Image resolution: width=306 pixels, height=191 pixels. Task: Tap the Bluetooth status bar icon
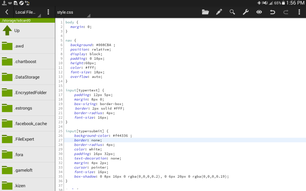pos(259,3)
